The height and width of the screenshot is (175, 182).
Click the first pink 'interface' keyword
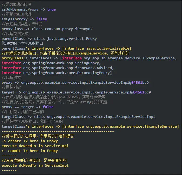click(72, 58)
